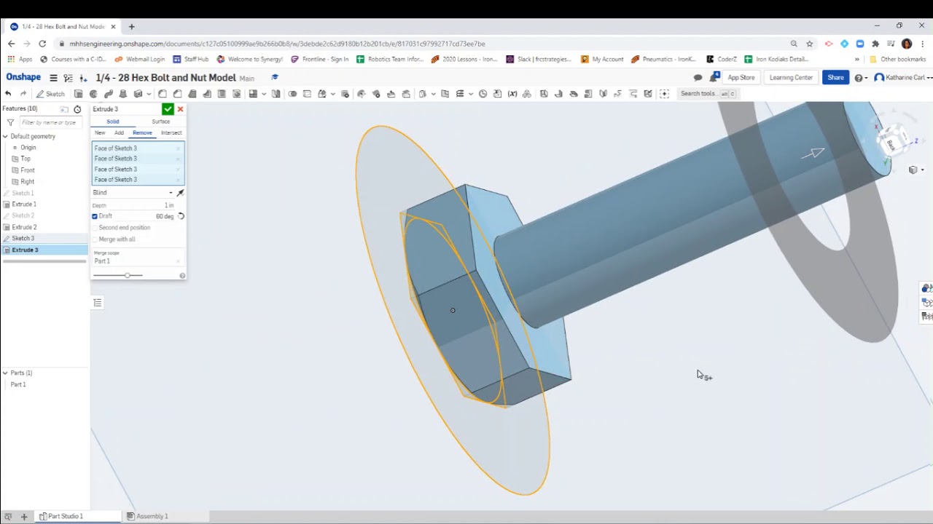This screenshot has height=524, width=933.
Task: Toggle Merge with all checkbox
Action: pos(95,239)
